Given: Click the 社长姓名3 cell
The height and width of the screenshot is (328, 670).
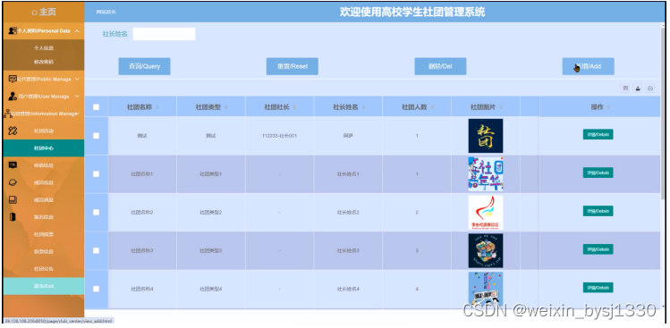Looking at the screenshot, I should coord(348,251).
